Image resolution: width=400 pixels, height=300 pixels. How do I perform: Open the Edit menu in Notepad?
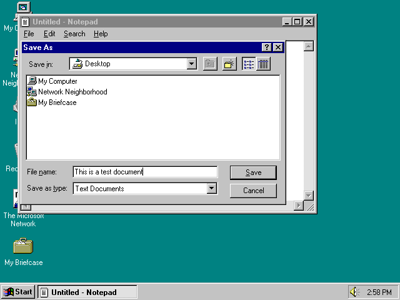point(49,34)
